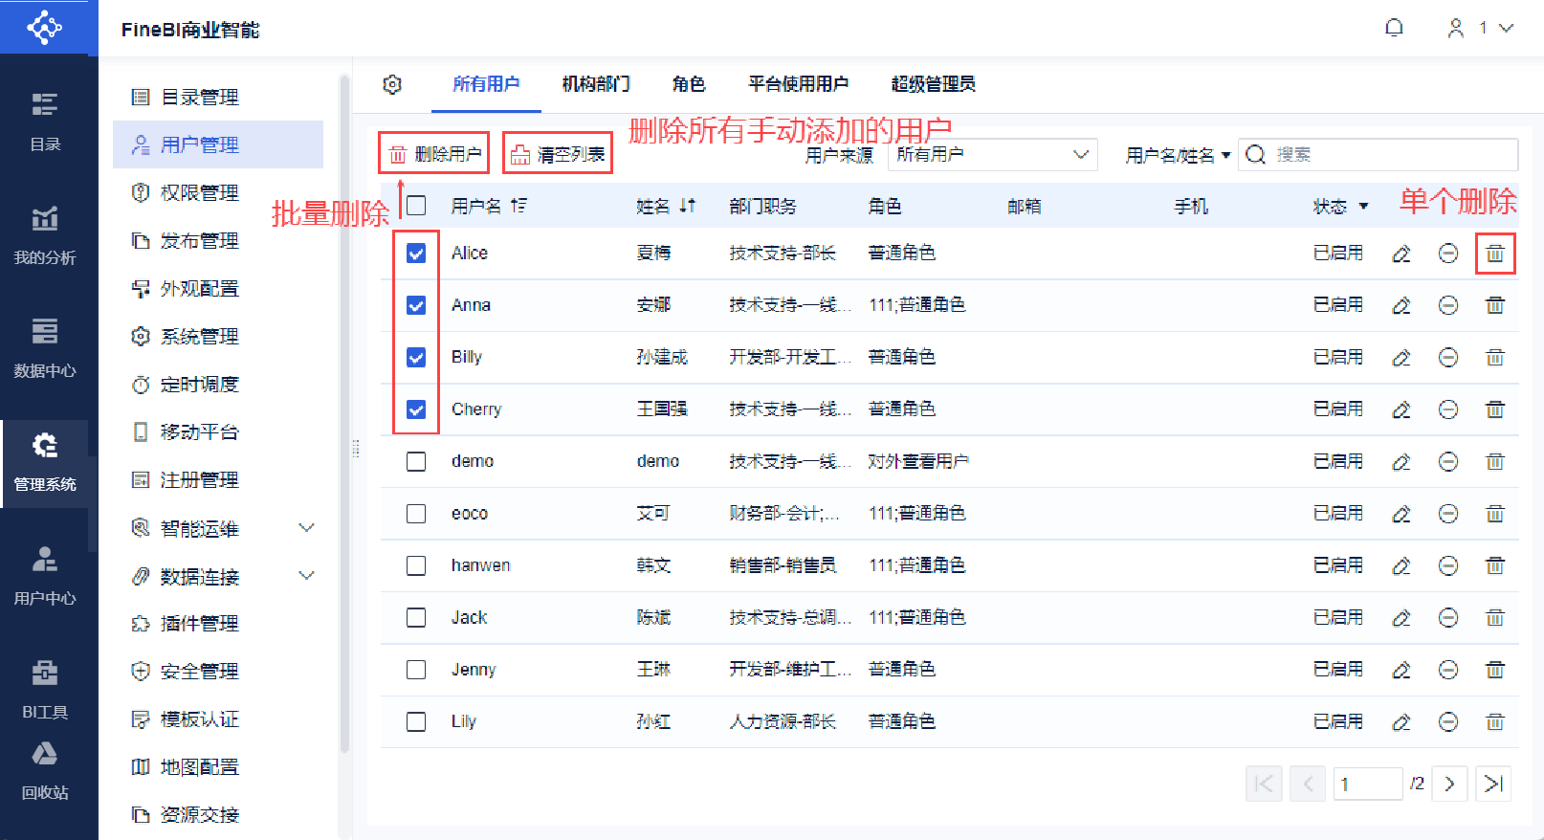Edit user Jack with the pencil icon
Image resolution: width=1544 pixels, height=840 pixels.
click(1401, 618)
